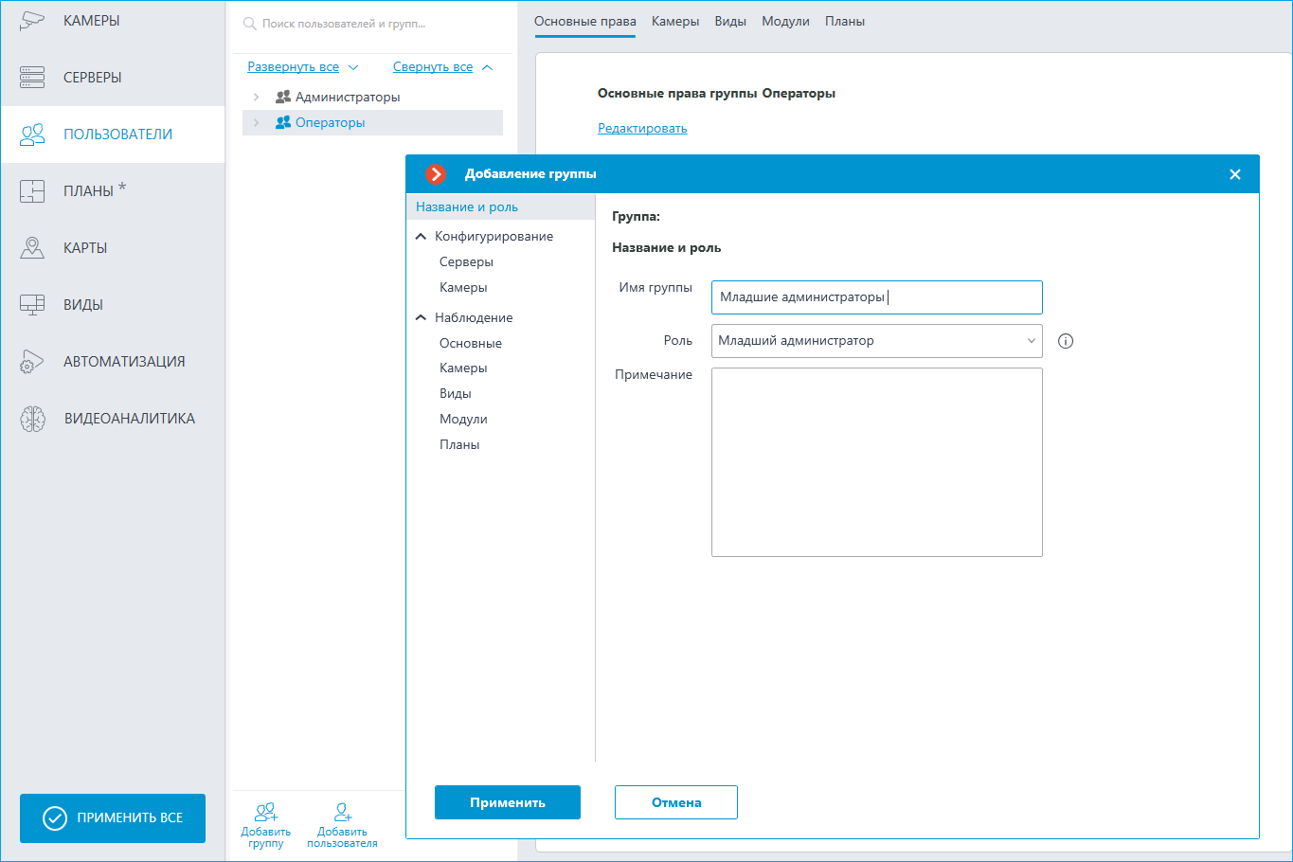Click the ПРИМЕНИТЬ ВСЕ button
This screenshot has height=862, width=1293.
113,818
